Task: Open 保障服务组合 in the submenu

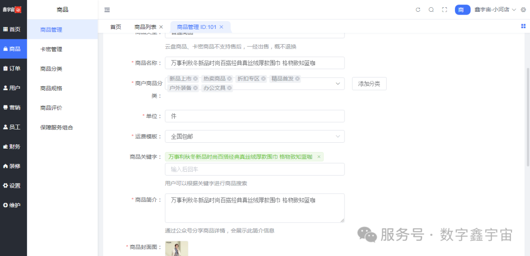Action: pos(62,128)
